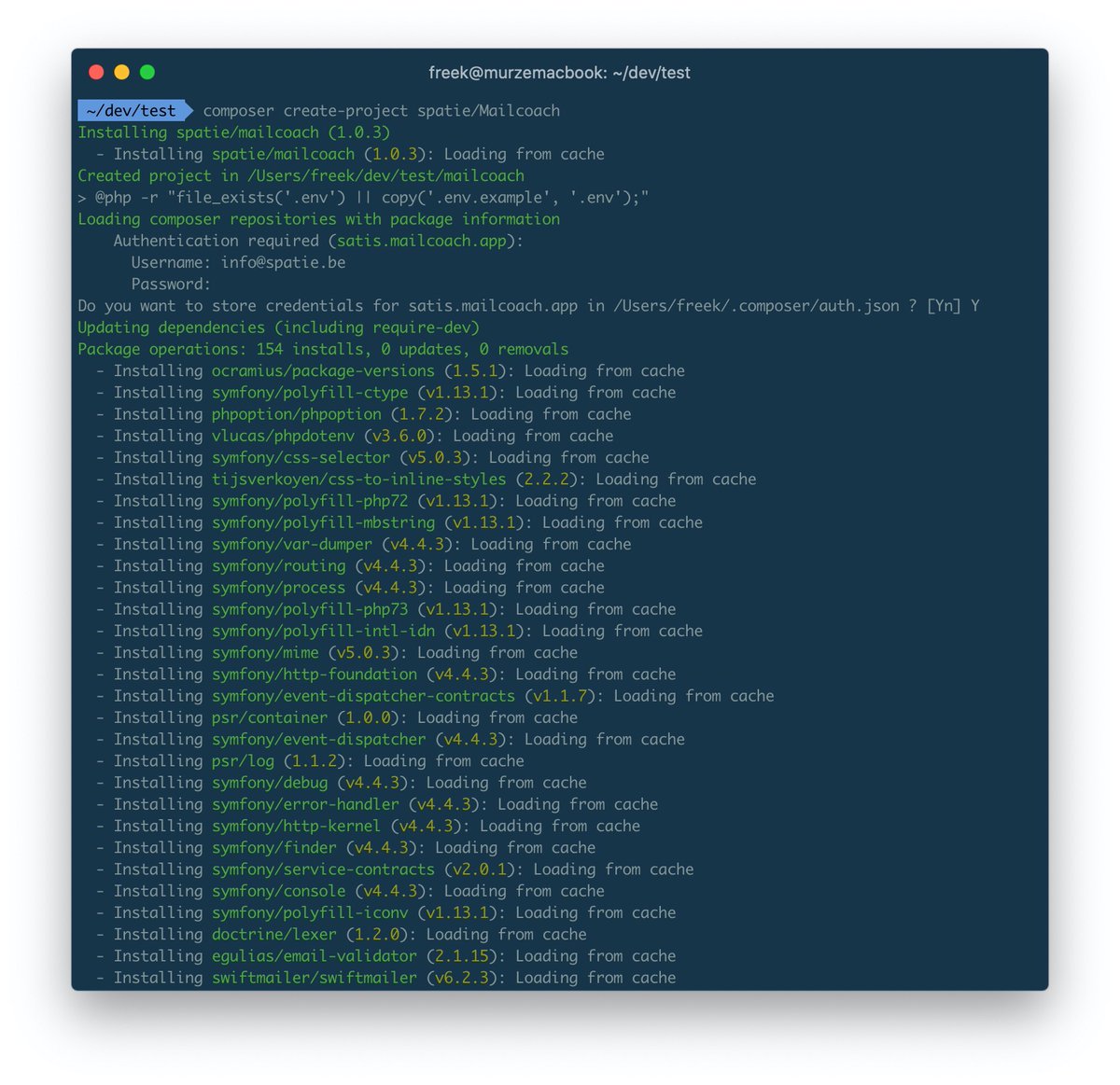Click version v4.4.3 on the symfony/event-dispatcher row

point(471,739)
